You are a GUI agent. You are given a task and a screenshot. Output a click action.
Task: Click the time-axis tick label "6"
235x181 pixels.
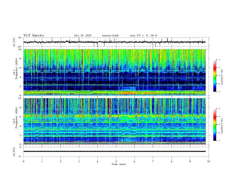[x=135, y=161]
